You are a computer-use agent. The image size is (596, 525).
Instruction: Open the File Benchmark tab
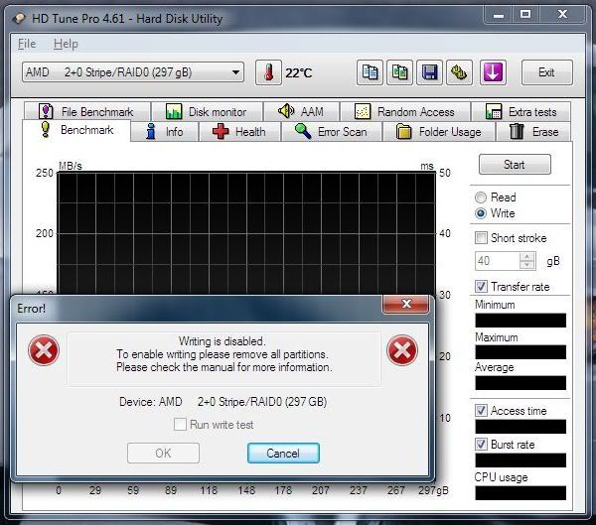(87, 112)
